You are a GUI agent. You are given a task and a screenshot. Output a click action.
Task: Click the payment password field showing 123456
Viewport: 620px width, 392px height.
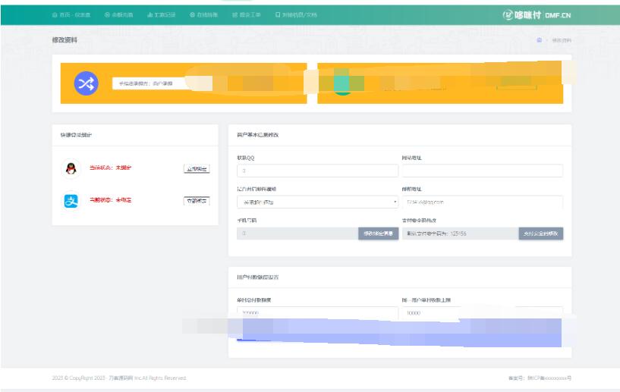[x=461, y=234]
